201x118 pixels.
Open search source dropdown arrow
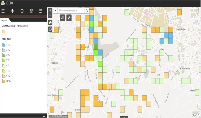pos(55,10)
